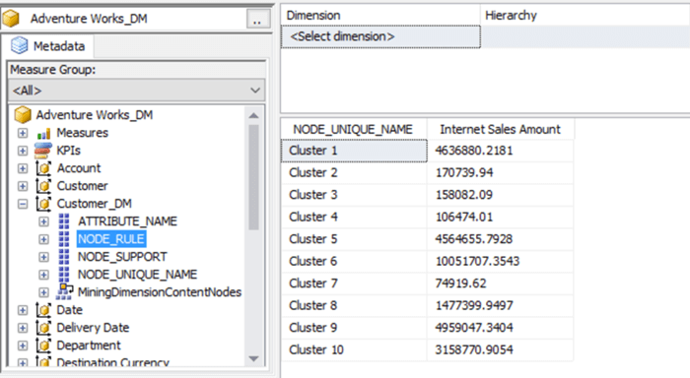Image resolution: width=690 pixels, height=378 pixels.
Task: Click the NODE_SUPPORT attribute icon
Action: 64,256
